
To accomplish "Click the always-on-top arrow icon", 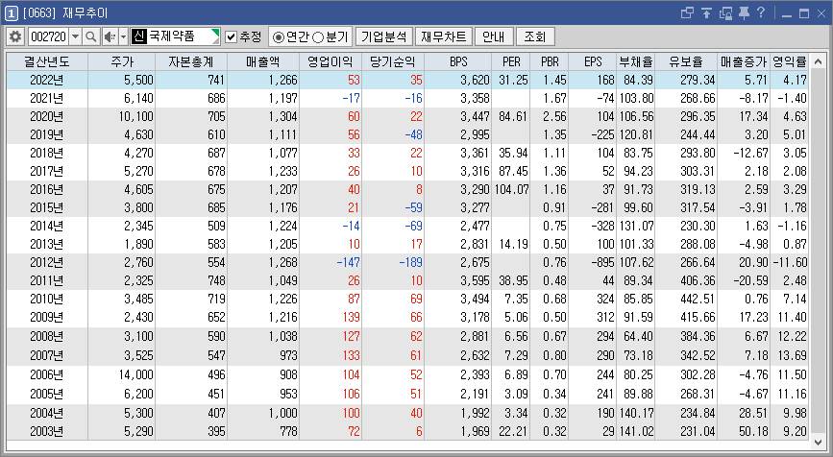I will (706, 12).
